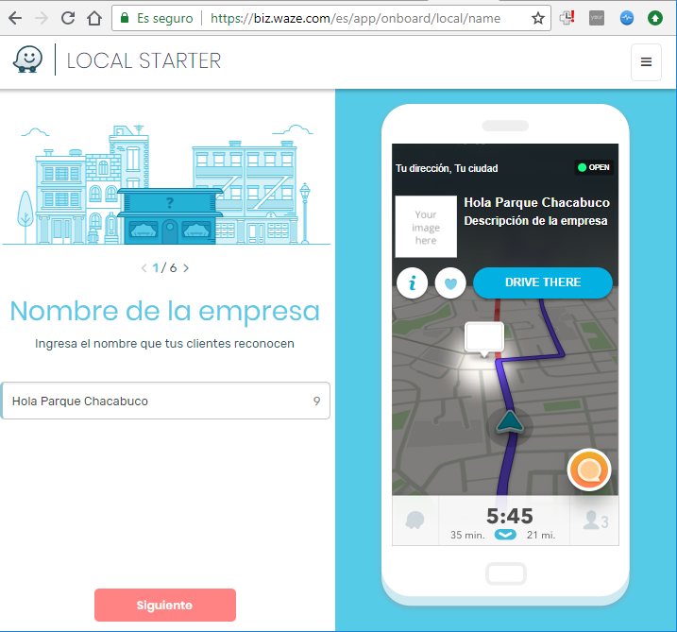This screenshot has width=677, height=632.
Task: Click the OPEN status badge
Action: (x=594, y=167)
